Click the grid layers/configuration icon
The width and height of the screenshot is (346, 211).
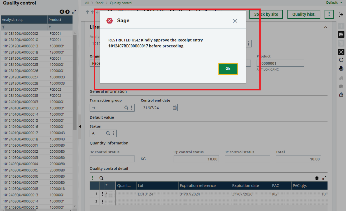coord(317,178)
